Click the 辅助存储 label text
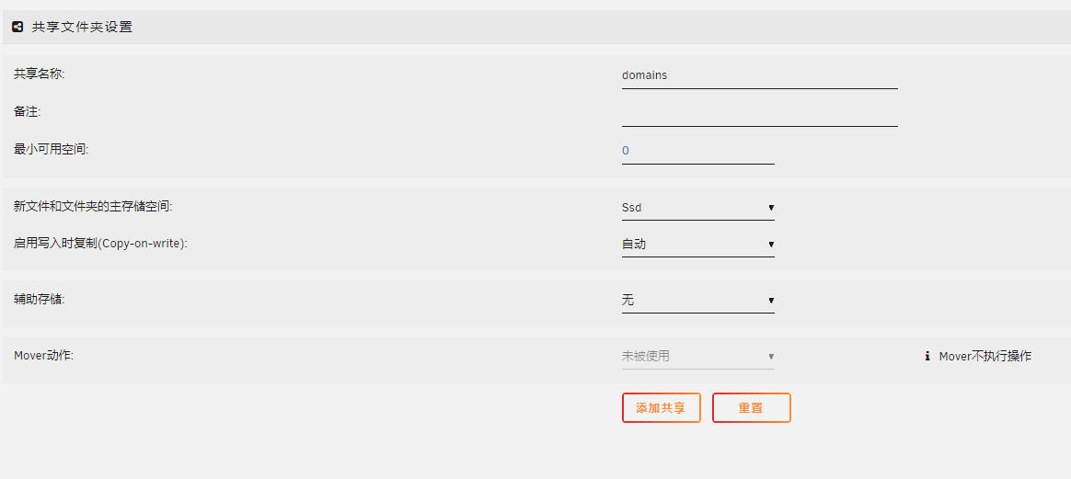 point(40,300)
